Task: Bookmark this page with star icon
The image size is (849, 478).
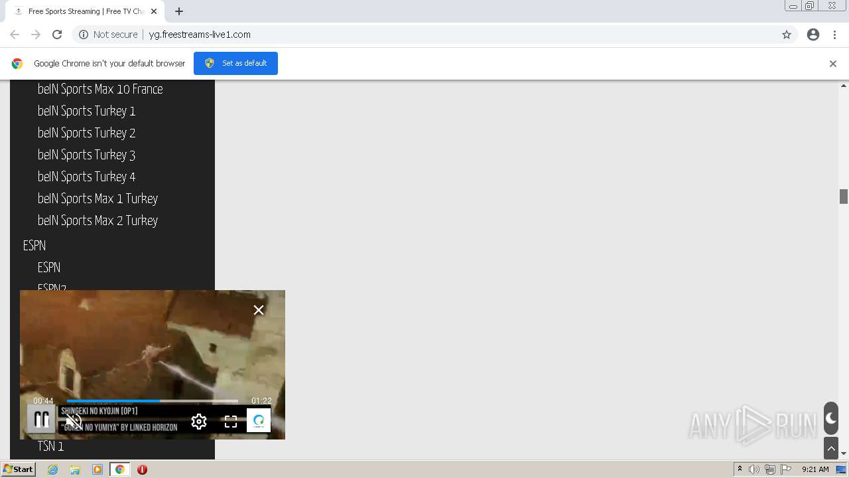Action: coord(787,35)
